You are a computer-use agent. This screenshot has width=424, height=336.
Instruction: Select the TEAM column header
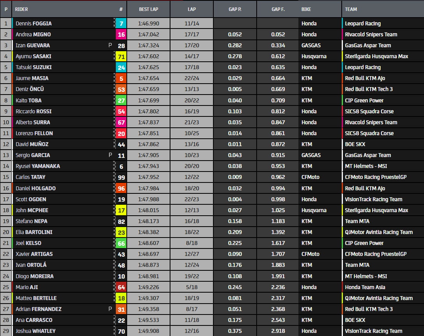351,9
